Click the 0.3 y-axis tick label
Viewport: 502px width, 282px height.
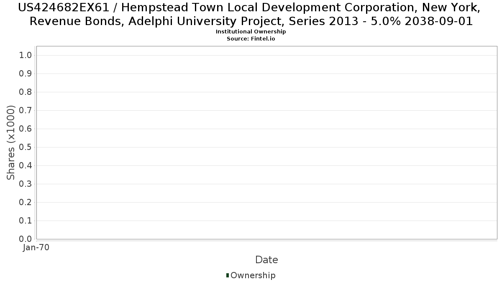point(26,184)
